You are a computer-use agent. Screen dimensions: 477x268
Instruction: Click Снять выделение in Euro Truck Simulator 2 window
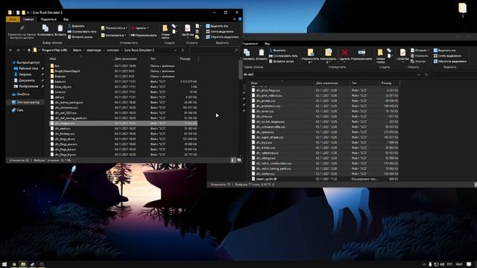[220, 31]
